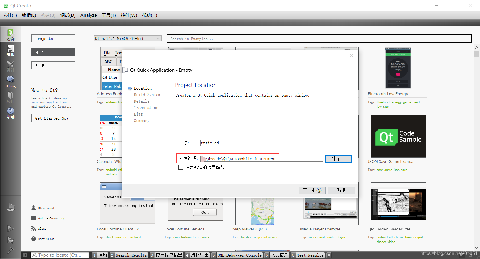The width and height of the screenshot is (480, 259).
Task: Click the Type to locate field
Action: click(x=60, y=255)
